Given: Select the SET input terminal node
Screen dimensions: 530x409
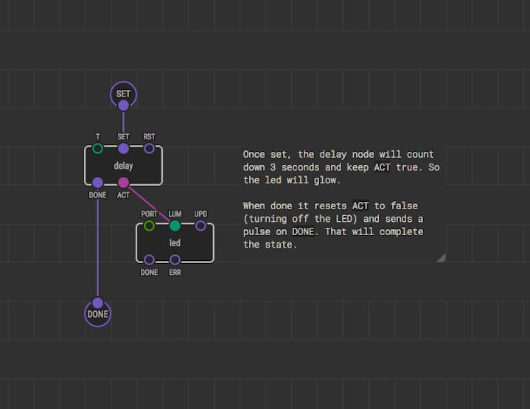Looking at the screenshot, I should tap(123, 94).
